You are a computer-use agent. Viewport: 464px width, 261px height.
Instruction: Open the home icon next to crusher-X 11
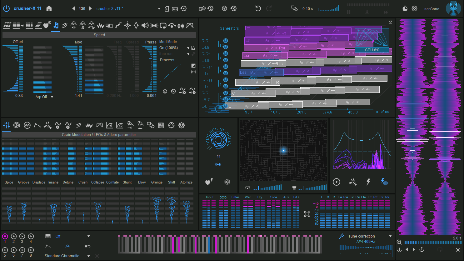49,8
